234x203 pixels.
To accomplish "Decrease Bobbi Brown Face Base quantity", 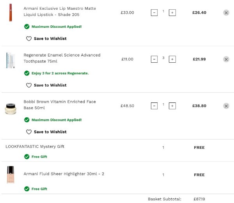I will [154, 106].
